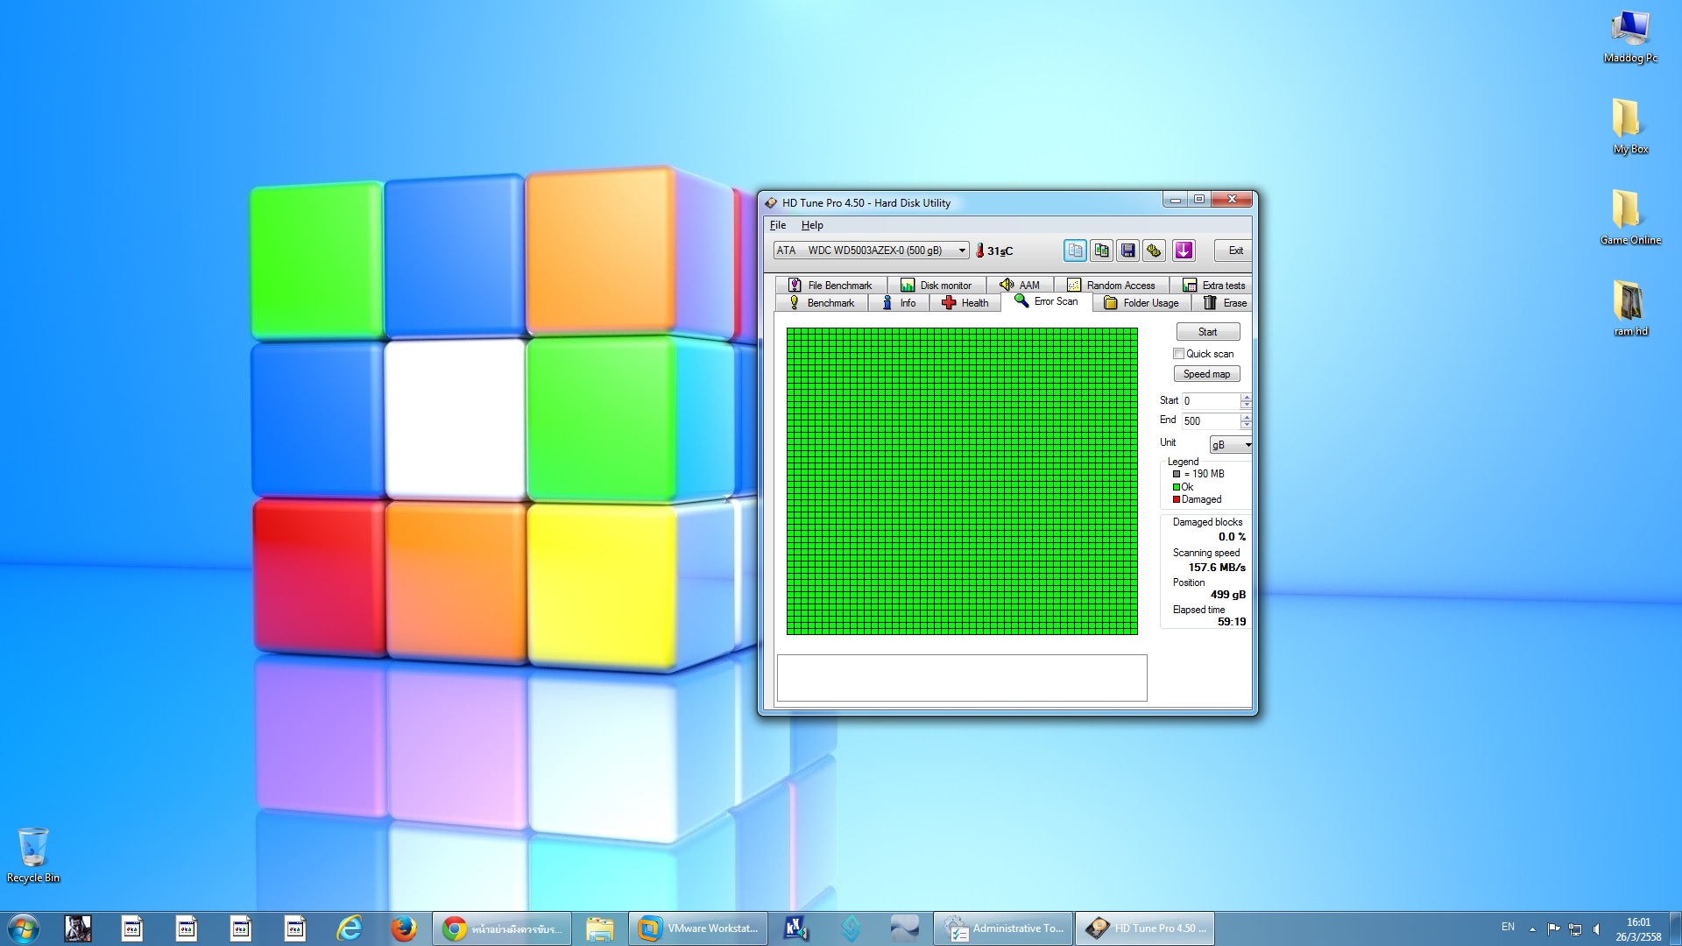Click copy text to clipboard icon
The height and width of the screenshot is (946, 1682).
tap(1075, 251)
